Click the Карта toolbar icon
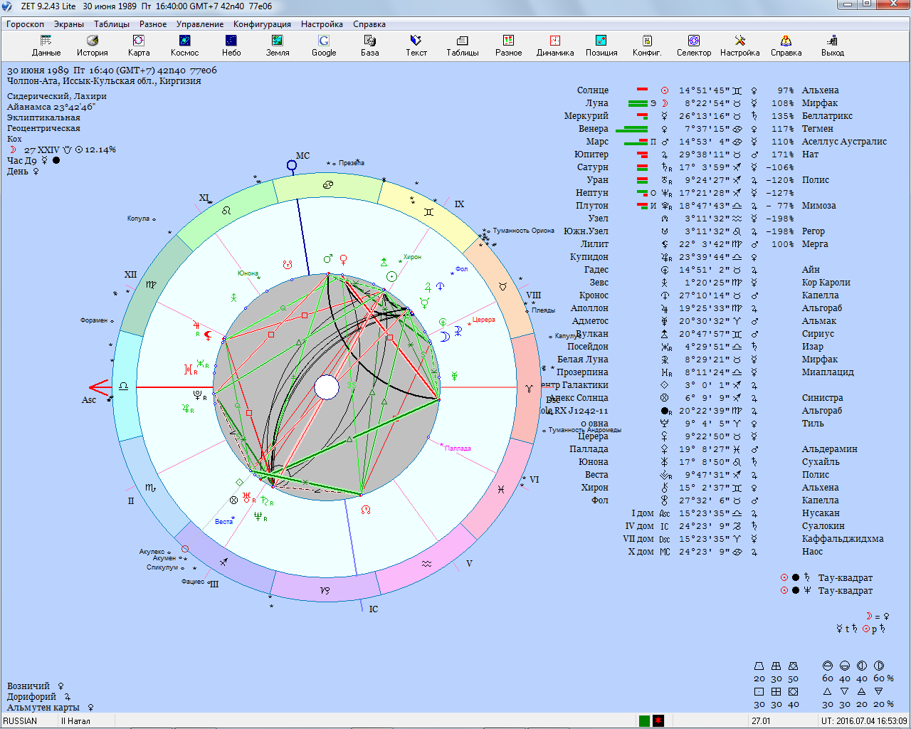911x729 pixels. 139,46
